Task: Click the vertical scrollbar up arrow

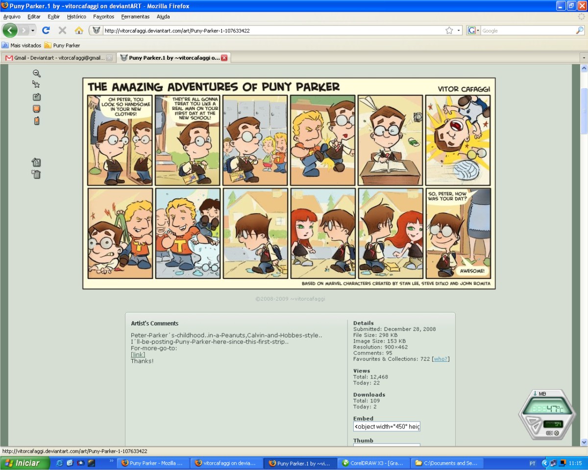Action: tap(584, 69)
